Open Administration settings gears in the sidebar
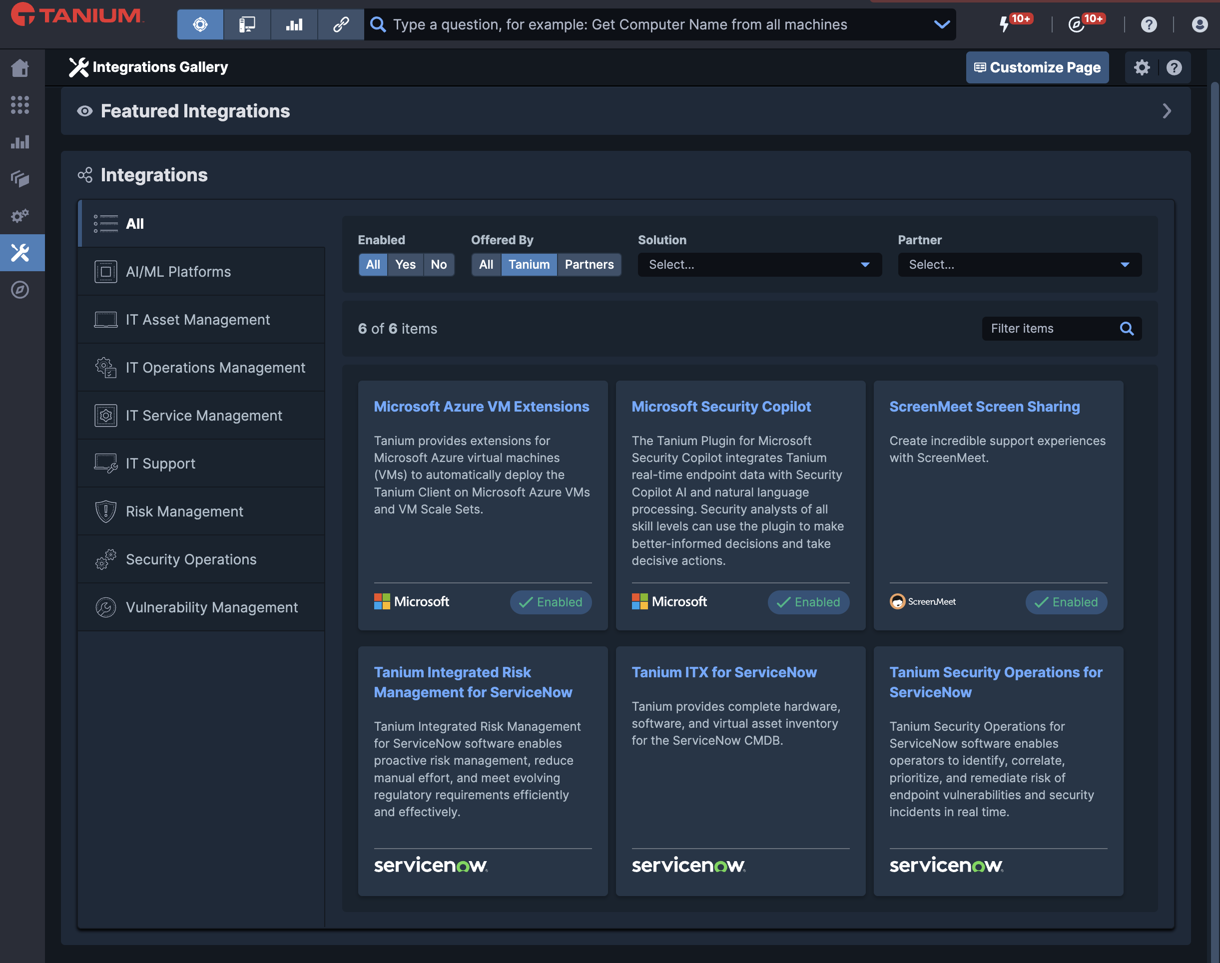 pyautogui.click(x=21, y=215)
